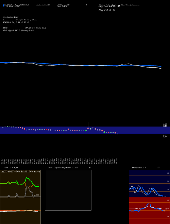This screenshot has width=170, height=224.
Task: Select the 'CL: 0.20' closing price text
Action: click(x=62, y=6)
